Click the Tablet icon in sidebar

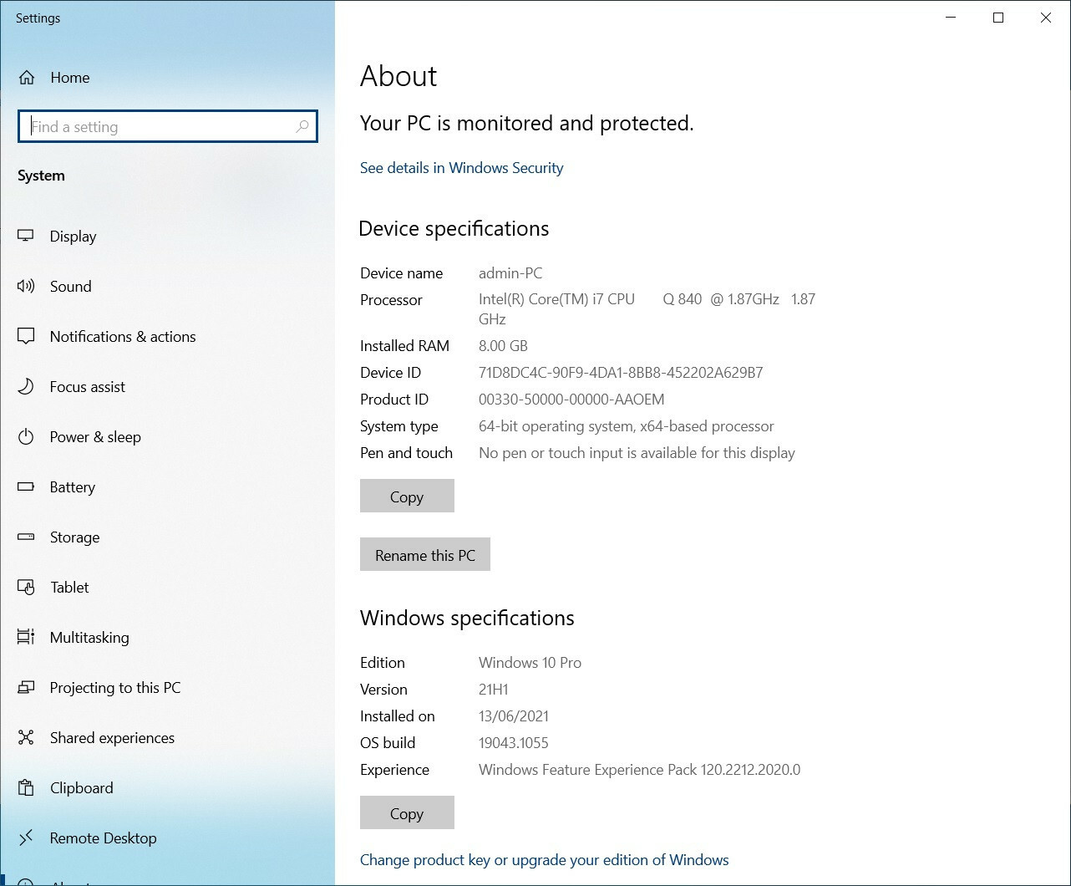click(x=26, y=588)
